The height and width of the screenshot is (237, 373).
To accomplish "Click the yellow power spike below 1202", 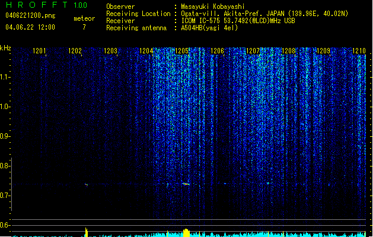I will point(87,232).
